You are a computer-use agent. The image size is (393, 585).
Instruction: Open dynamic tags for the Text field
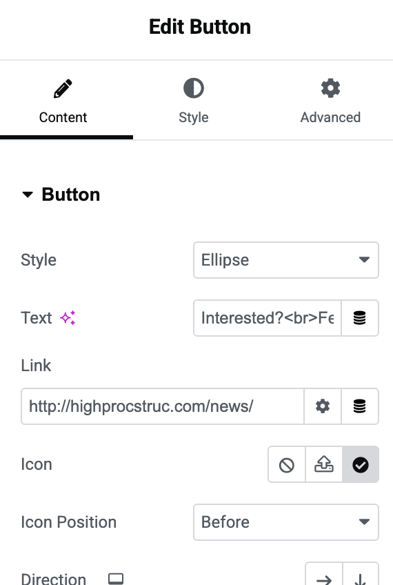pyautogui.click(x=360, y=318)
